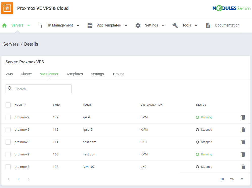Switch to the Groups tab

(x=119, y=74)
